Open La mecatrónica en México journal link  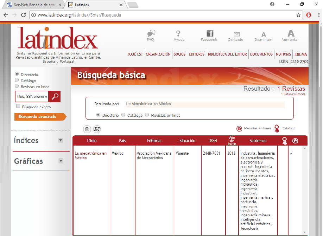(x=91, y=155)
